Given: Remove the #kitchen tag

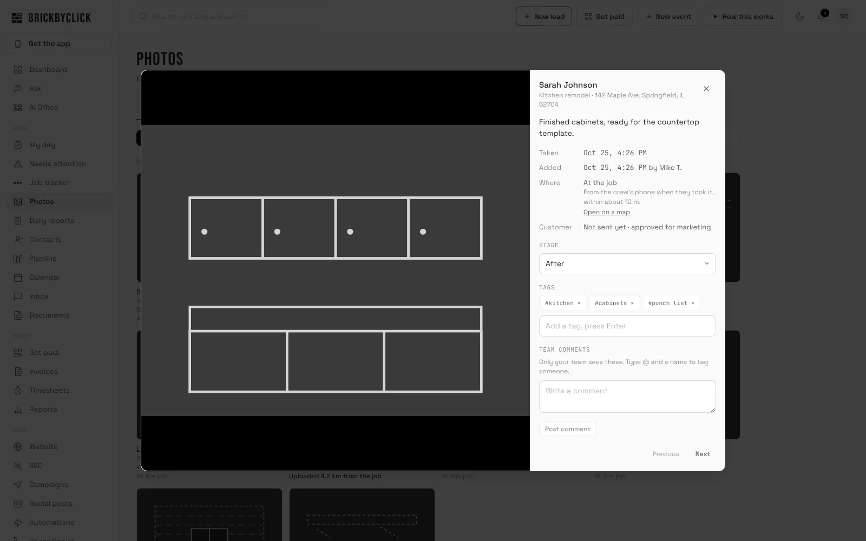Looking at the screenshot, I should (x=579, y=304).
